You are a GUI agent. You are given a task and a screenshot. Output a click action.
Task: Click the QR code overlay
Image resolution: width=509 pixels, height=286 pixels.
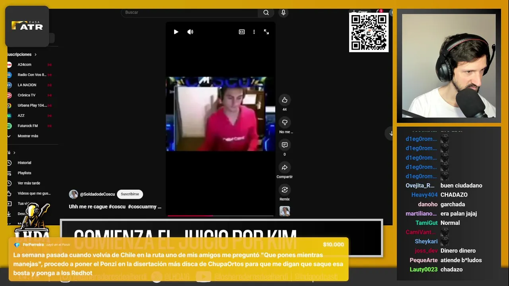click(369, 32)
